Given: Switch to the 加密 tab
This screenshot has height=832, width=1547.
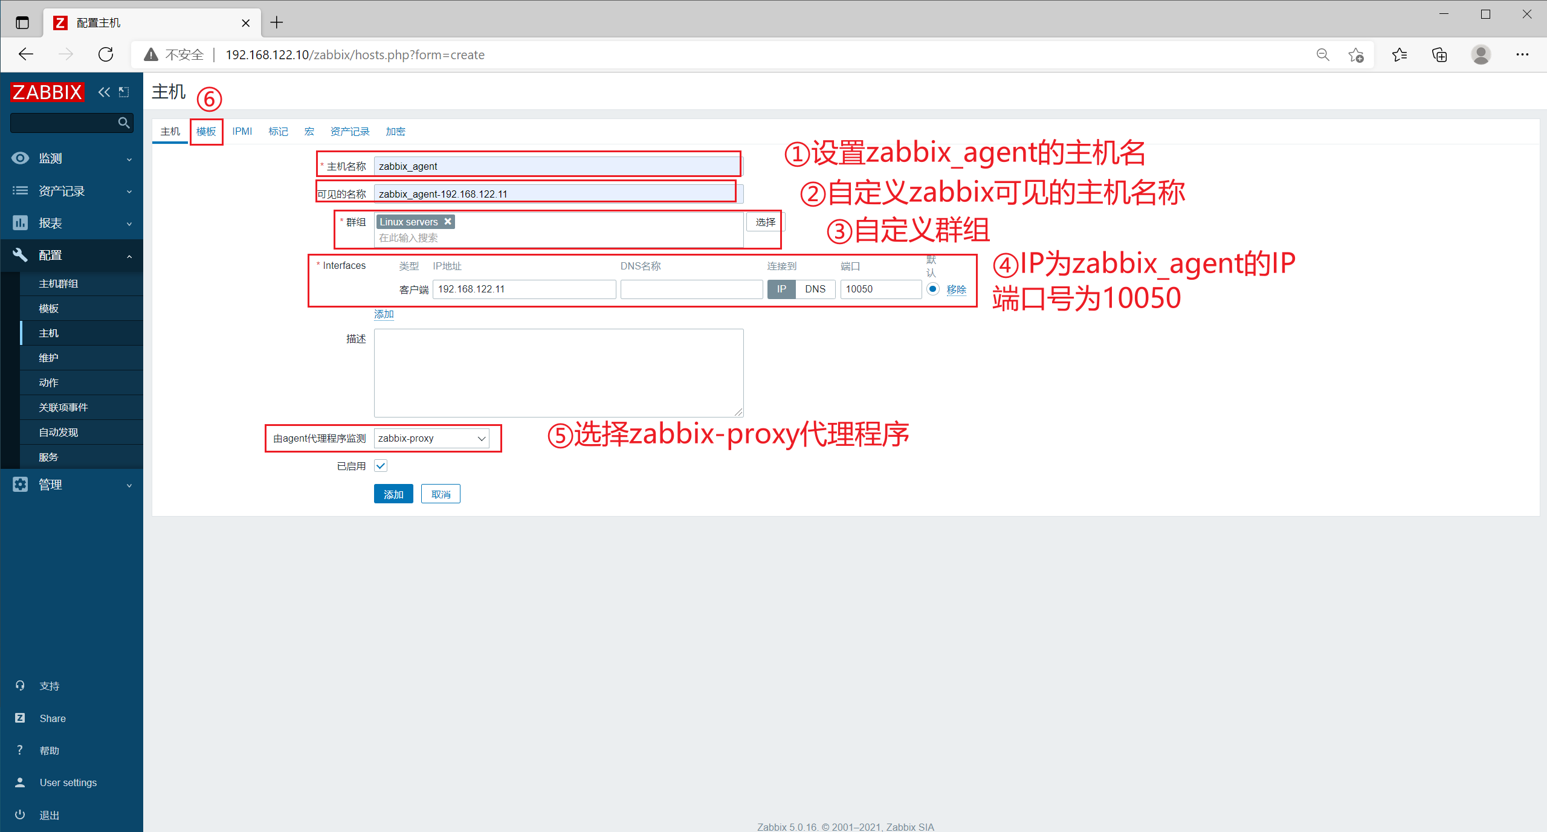Looking at the screenshot, I should pos(395,132).
